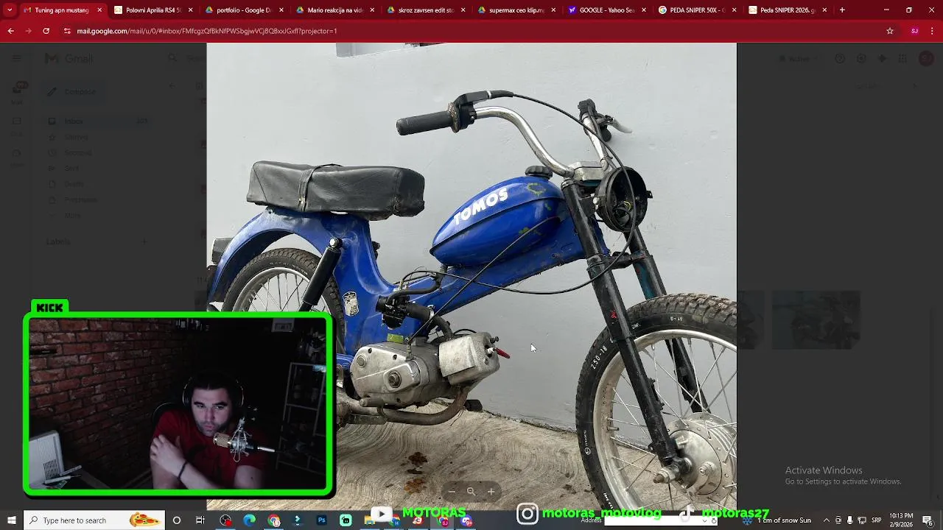Image resolution: width=943 pixels, height=530 pixels.
Task: Open Task View on the taskbar
Action: pyautogui.click(x=200, y=520)
